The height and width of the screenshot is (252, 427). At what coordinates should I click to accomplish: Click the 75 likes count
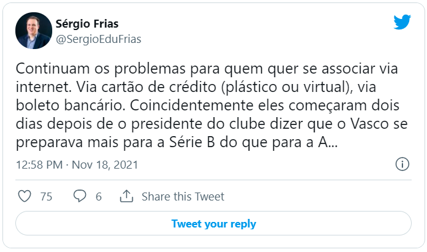pyautogui.click(x=46, y=197)
